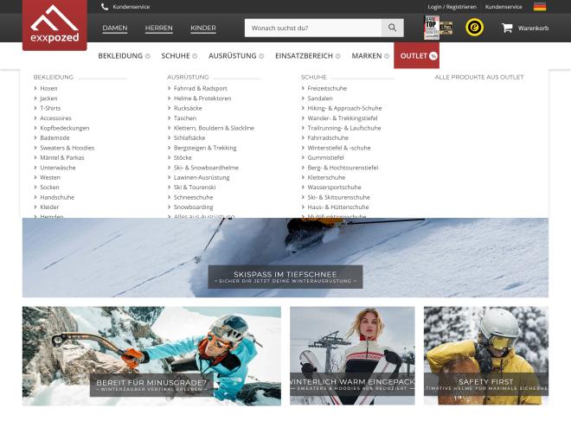Open Handschuhe category
The width and height of the screenshot is (571, 427).
click(57, 197)
